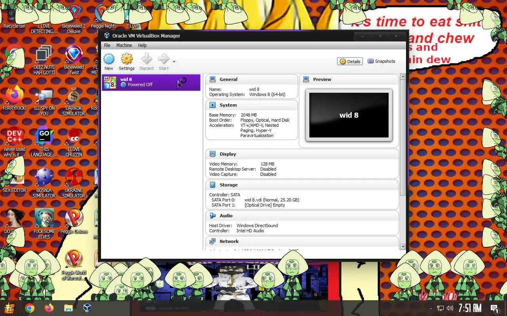
Task: Click the wid 8 preview thumbnail
Action: (x=349, y=115)
